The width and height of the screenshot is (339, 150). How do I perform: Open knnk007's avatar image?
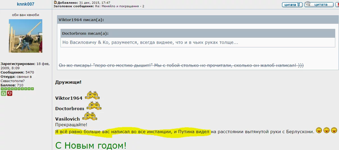click(25, 36)
